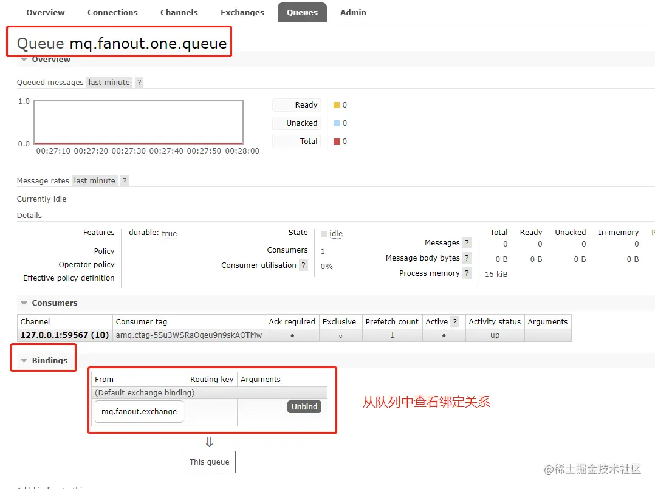Open the mq.fanout.exchange binding link
Image resolution: width=655 pixels, height=489 pixels.
pos(139,411)
